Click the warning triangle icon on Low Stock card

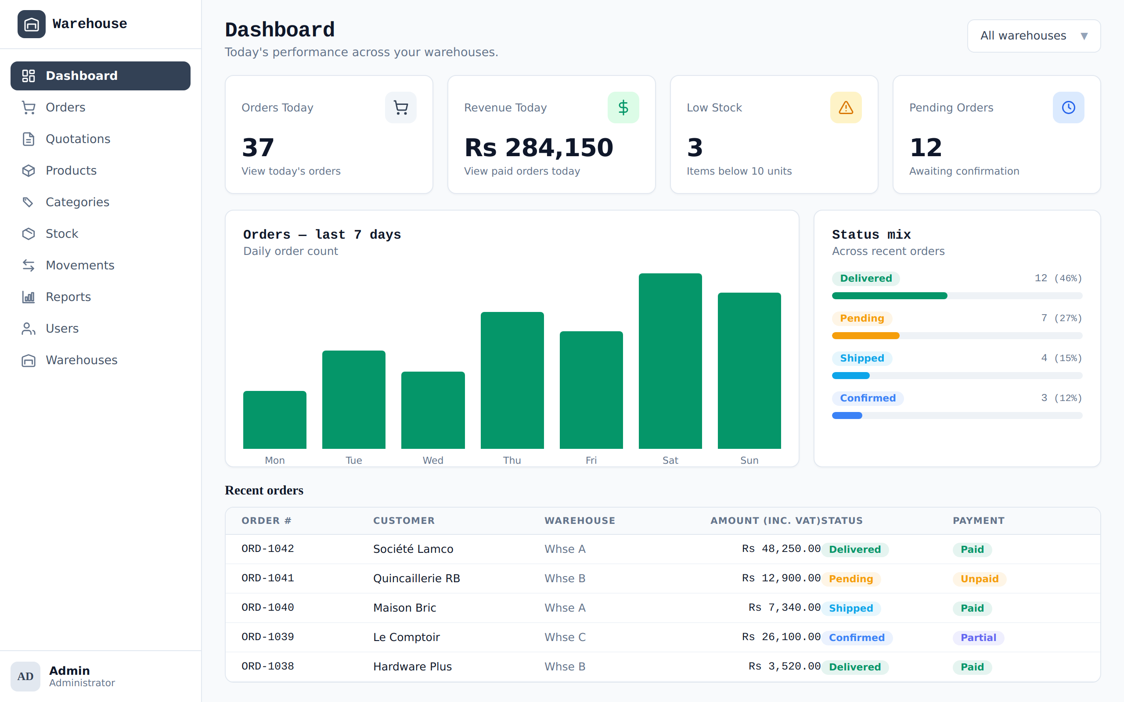(x=846, y=108)
